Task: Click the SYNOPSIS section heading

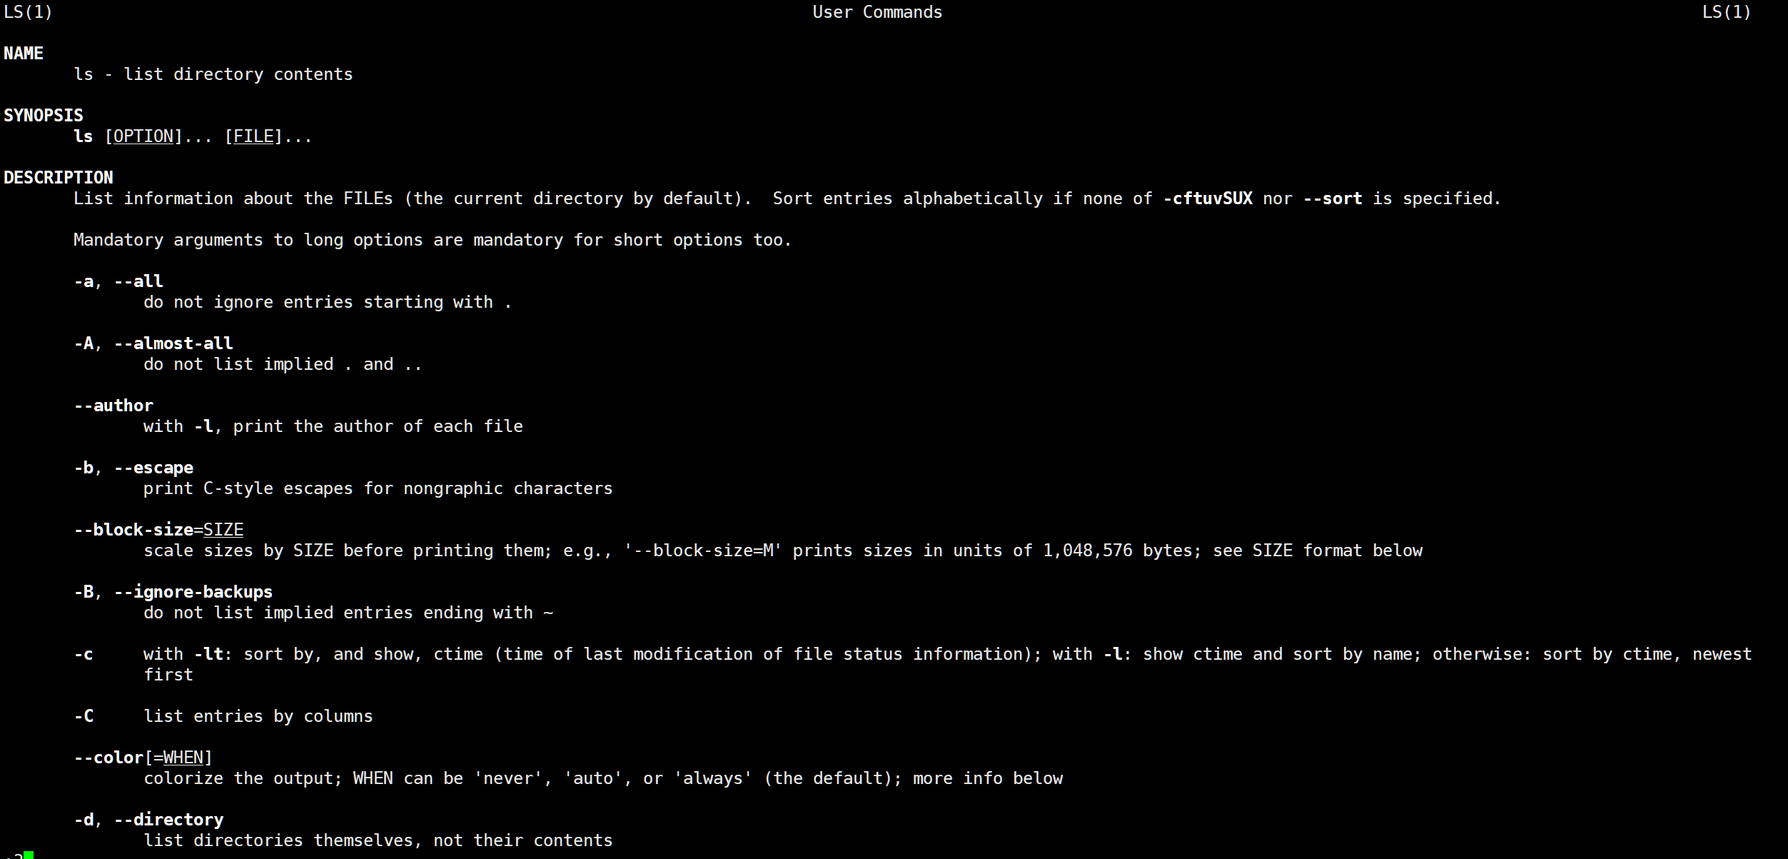Action: tap(44, 116)
